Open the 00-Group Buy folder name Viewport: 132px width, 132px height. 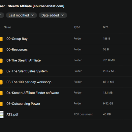17,39
